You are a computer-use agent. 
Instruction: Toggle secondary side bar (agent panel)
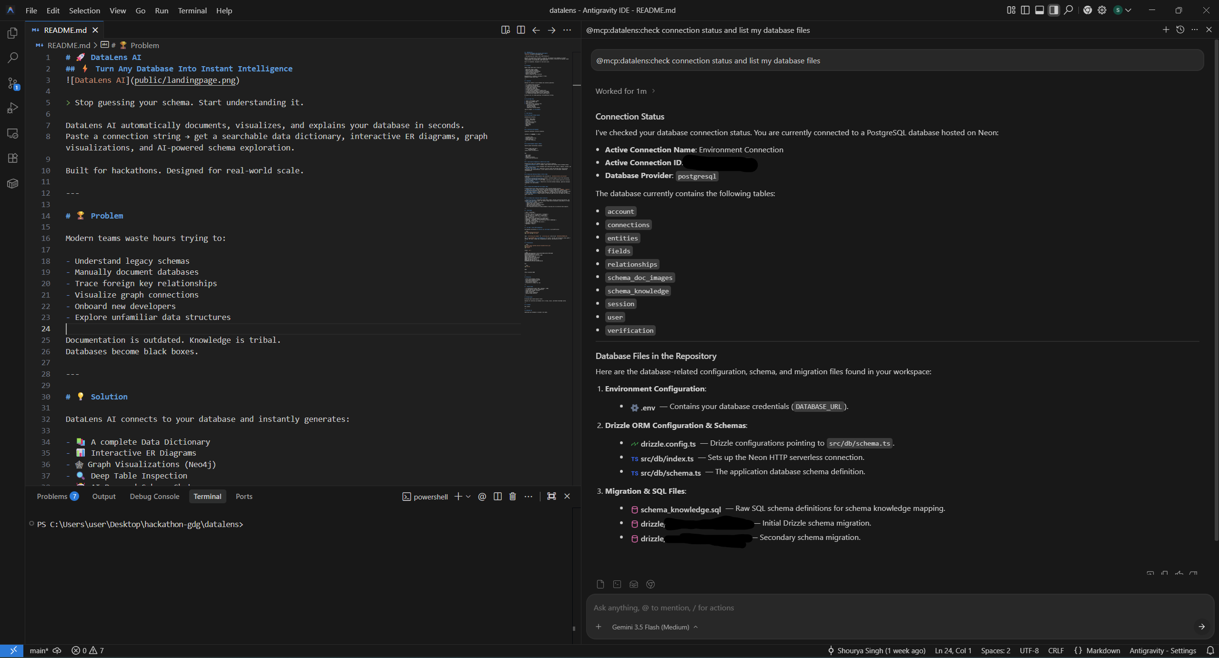tap(1054, 10)
